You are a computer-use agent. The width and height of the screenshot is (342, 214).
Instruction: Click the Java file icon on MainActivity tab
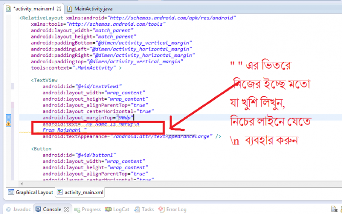click(69, 9)
